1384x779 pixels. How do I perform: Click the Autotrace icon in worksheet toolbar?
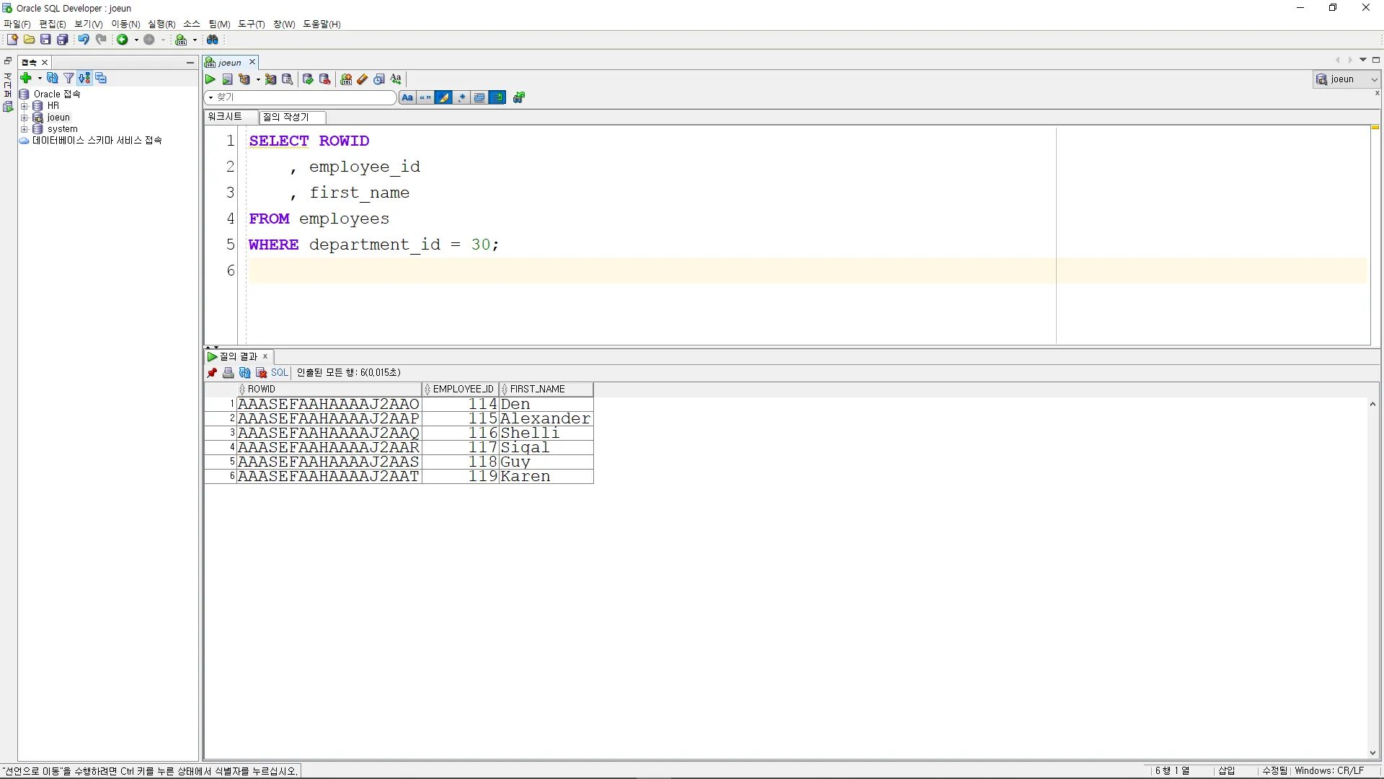270,79
